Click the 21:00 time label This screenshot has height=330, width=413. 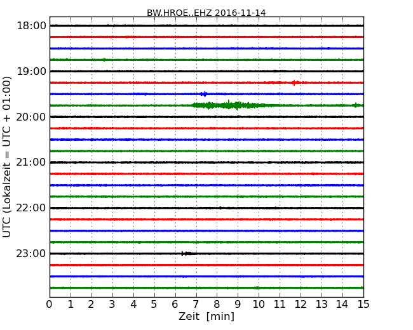(31, 162)
